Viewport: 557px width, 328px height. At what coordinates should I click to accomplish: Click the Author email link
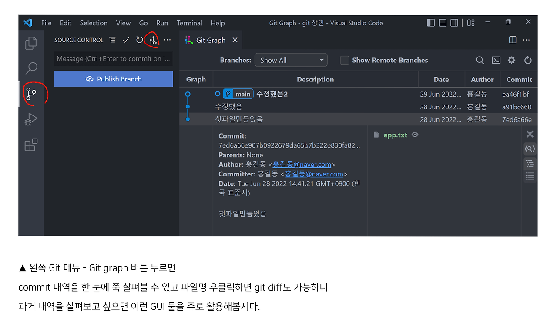pos(302,164)
